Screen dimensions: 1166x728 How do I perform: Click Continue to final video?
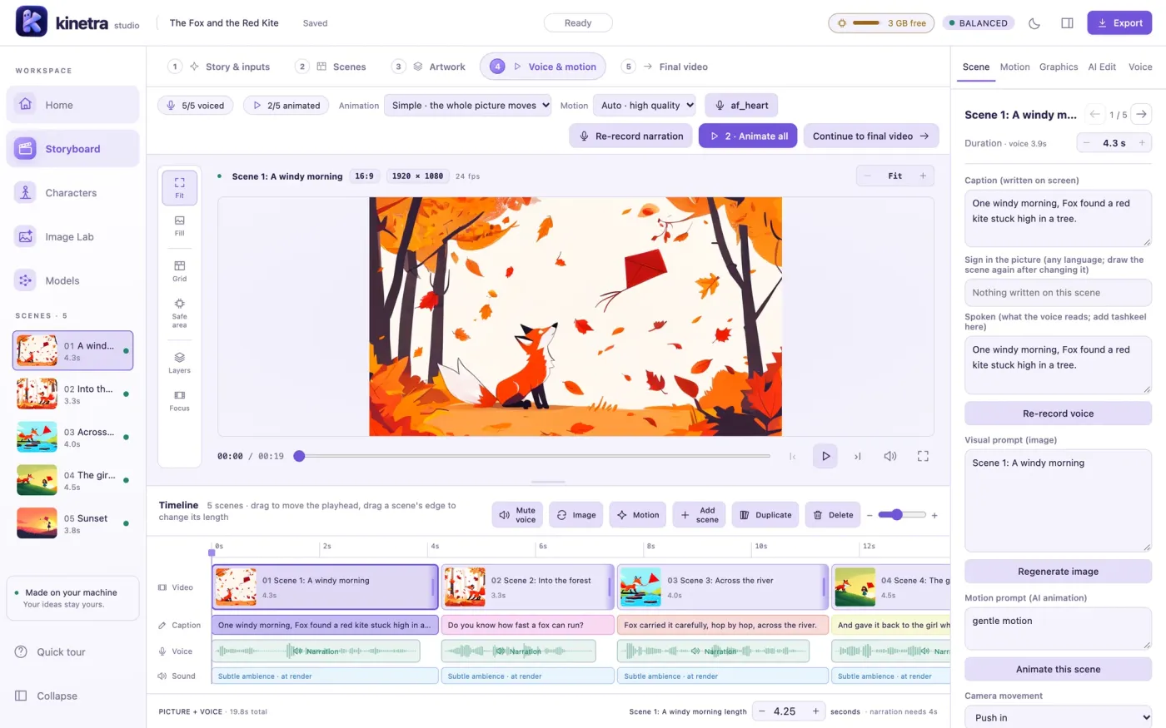point(871,136)
